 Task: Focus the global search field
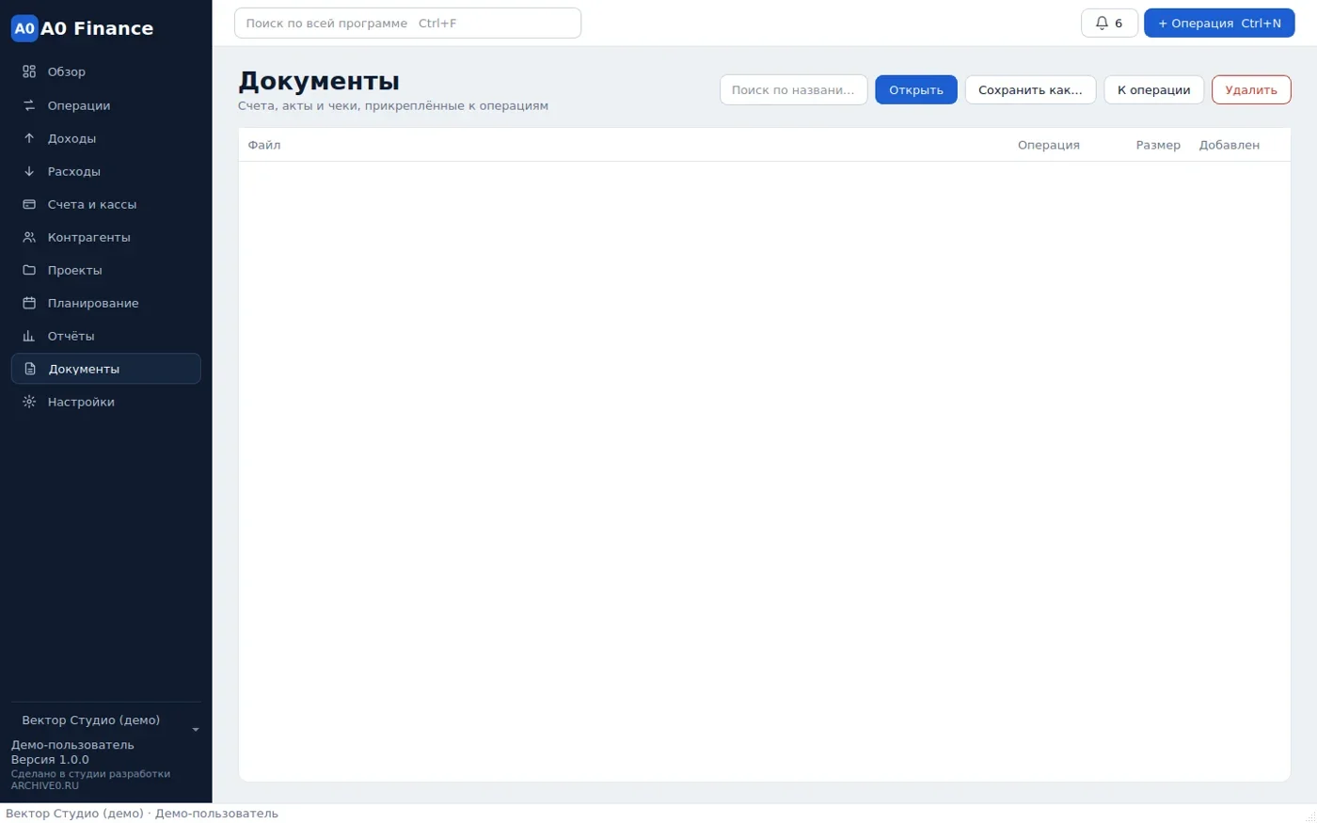click(x=407, y=23)
